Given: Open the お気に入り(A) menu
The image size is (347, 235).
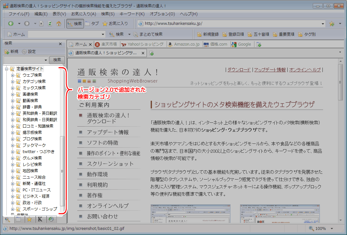Looking at the screenshot, I should (x=83, y=14).
